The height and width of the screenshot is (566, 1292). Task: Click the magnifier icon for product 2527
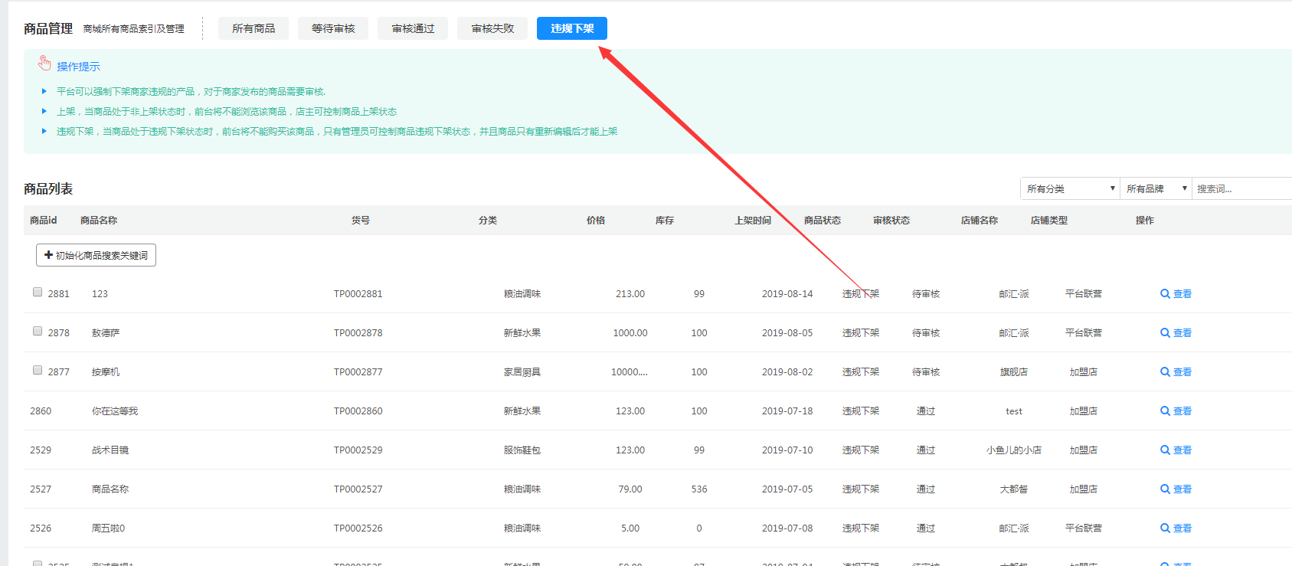1165,489
